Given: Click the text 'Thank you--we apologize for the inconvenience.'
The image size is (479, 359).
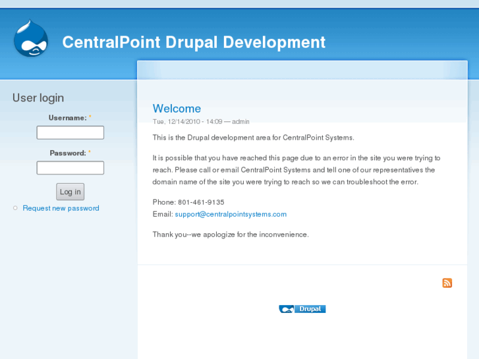Looking at the screenshot, I should coord(231,235).
